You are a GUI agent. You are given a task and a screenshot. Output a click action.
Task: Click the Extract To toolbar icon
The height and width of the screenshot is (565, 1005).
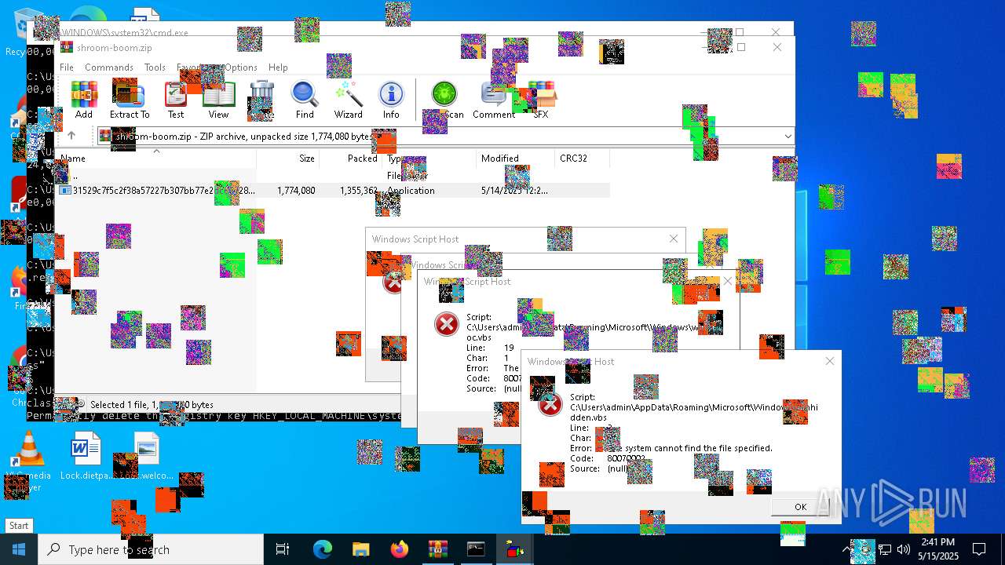point(129,100)
